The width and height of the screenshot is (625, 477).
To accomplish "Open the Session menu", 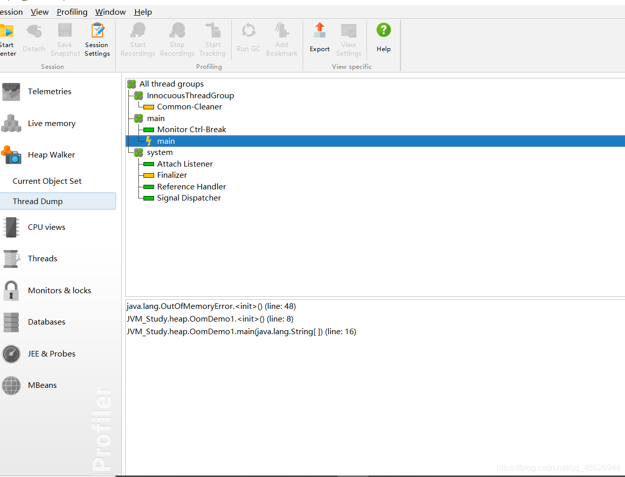I will 11,12.
